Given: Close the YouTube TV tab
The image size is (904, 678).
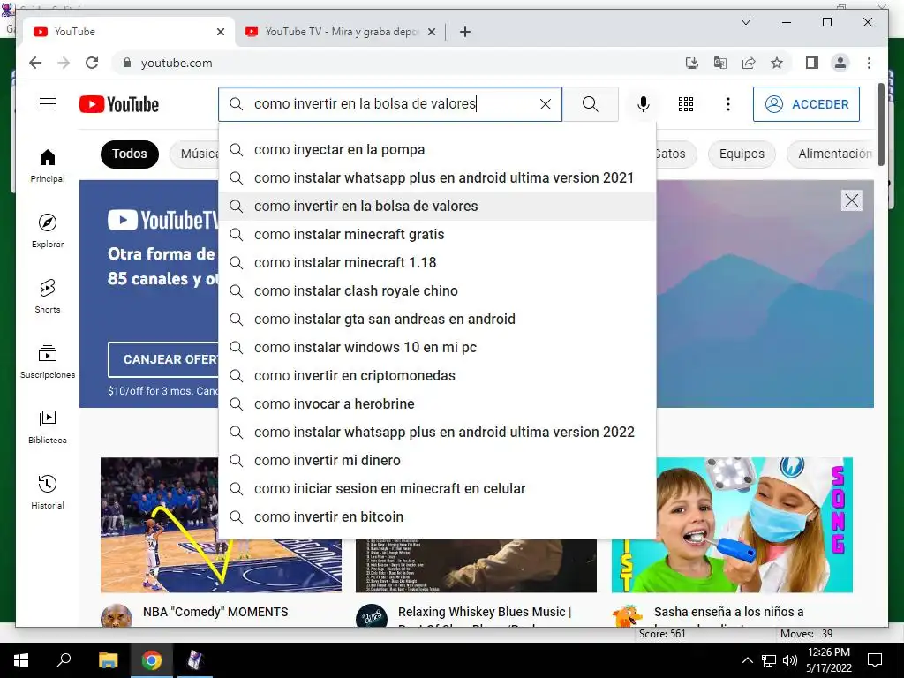Looking at the screenshot, I should click(431, 33).
